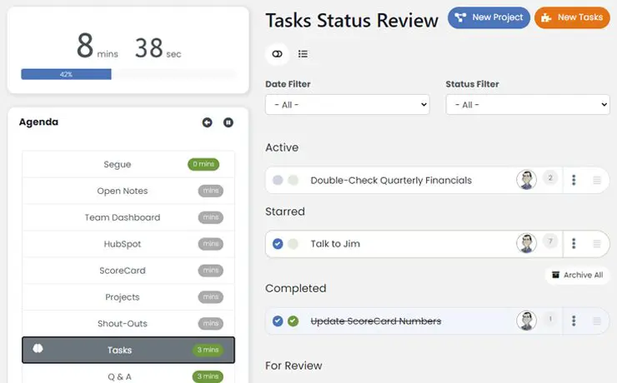Click comment count 7 on Talk to Jim
The height and width of the screenshot is (383, 617).
pyautogui.click(x=550, y=241)
